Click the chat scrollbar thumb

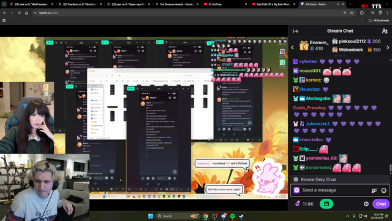point(391,168)
